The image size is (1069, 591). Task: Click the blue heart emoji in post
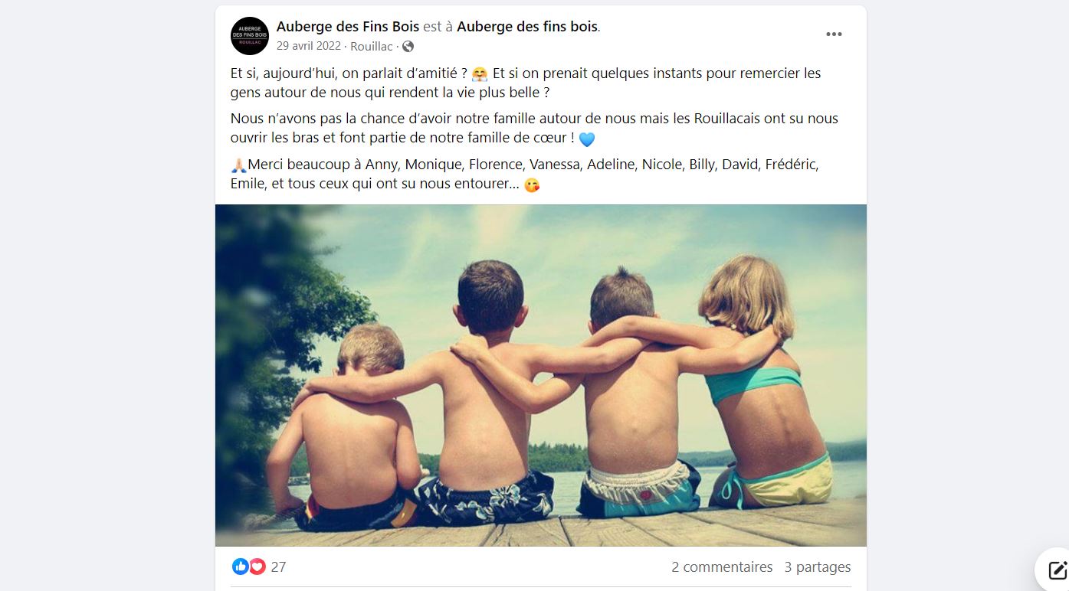[587, 139]
